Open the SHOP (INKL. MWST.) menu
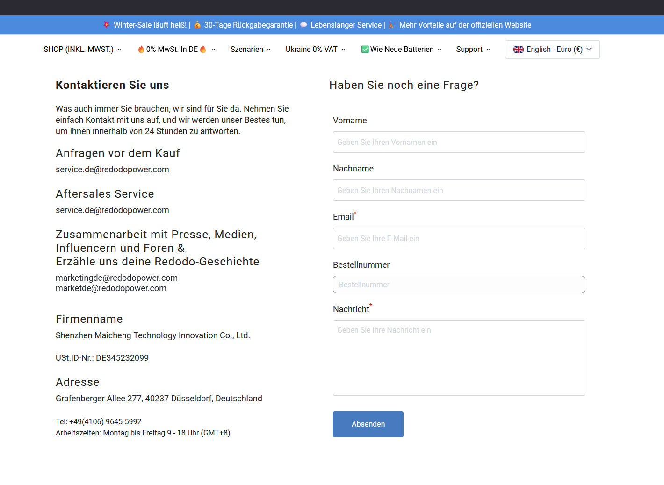 (82, 50)
